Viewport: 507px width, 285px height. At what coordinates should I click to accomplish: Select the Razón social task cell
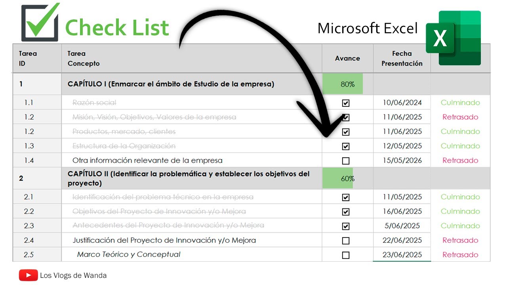[x=192, y=103]
